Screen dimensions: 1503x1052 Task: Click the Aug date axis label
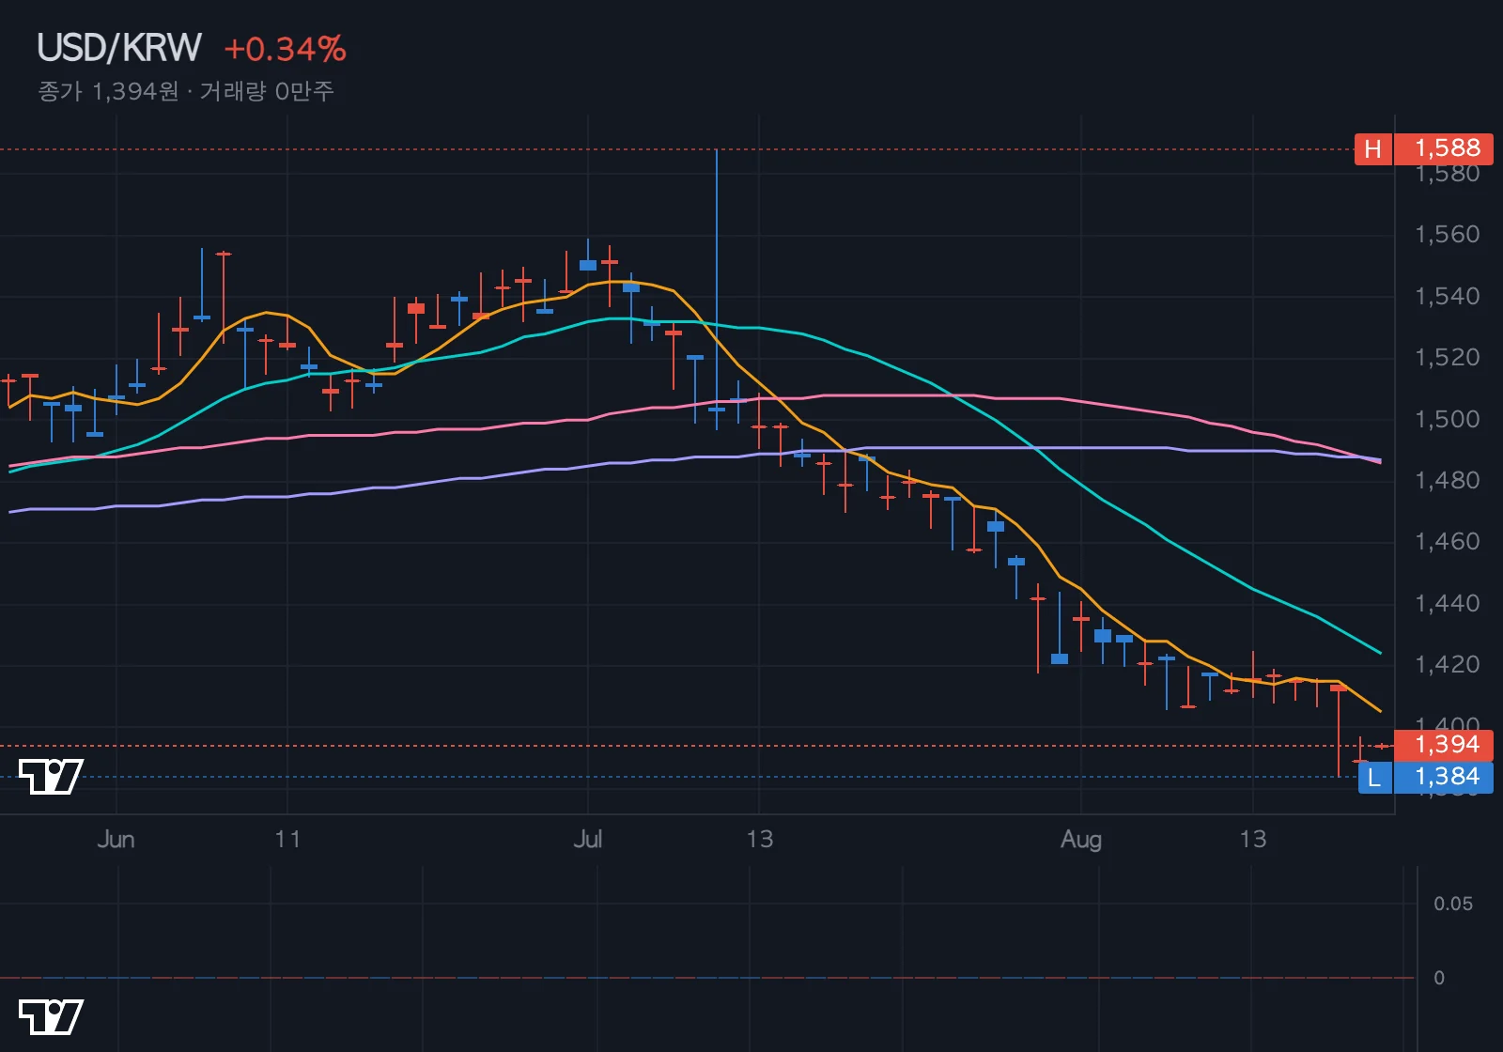pyautogui.click(x=1081, y=839)
